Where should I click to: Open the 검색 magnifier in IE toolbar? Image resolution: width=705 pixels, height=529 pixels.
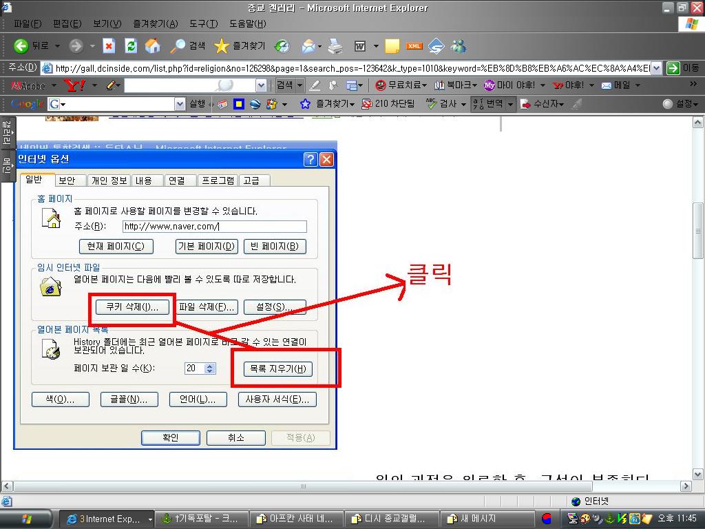point(178,45)
